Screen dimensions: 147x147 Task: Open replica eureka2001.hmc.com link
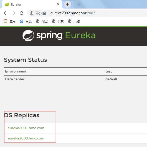point(26,128)
